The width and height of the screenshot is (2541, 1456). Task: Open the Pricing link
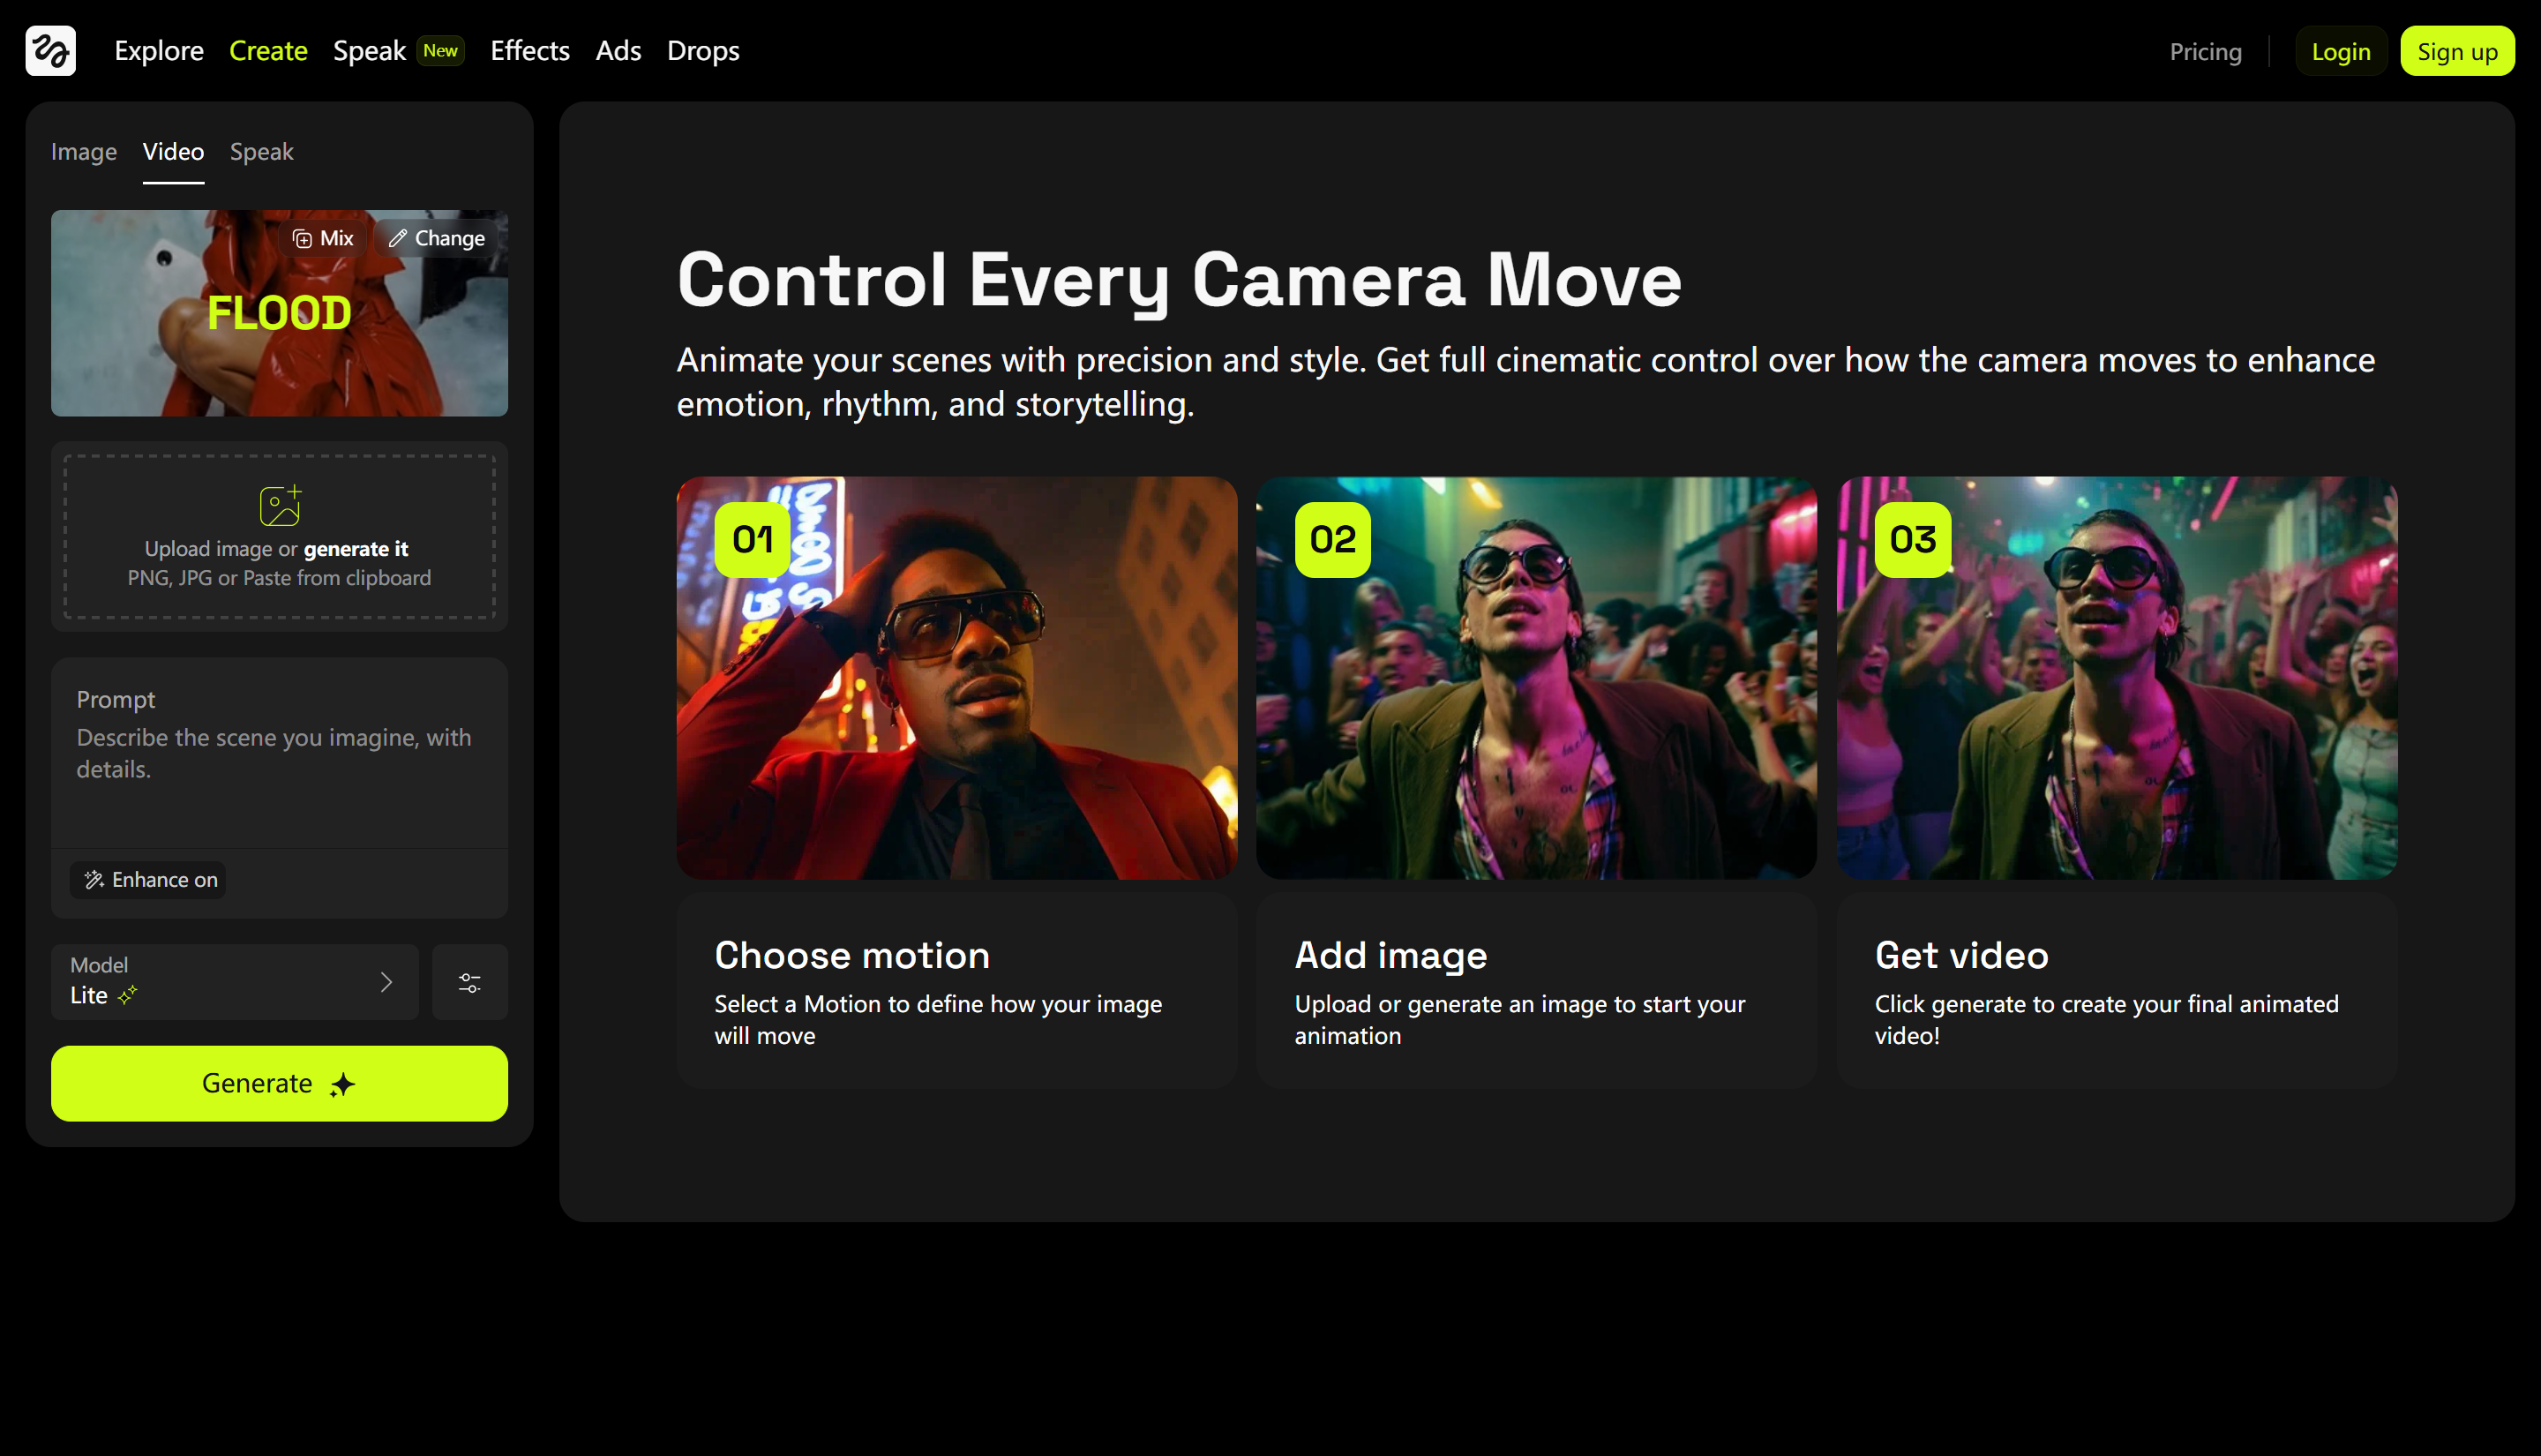[2205, 51]
